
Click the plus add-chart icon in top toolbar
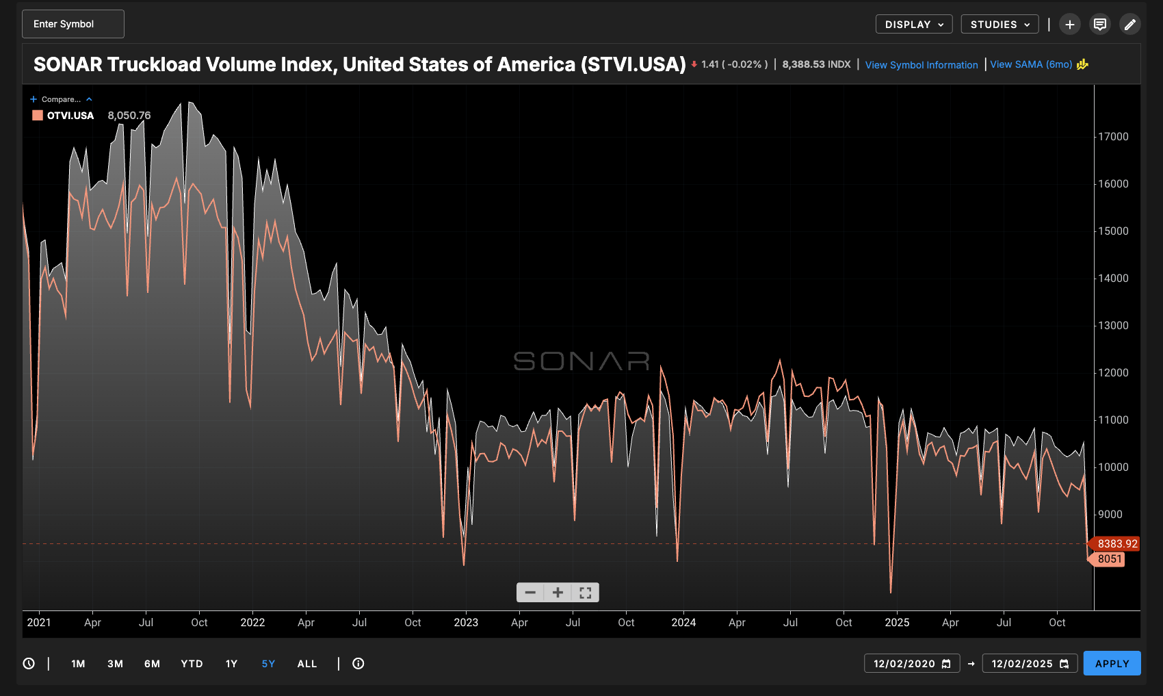point(1070,25)
